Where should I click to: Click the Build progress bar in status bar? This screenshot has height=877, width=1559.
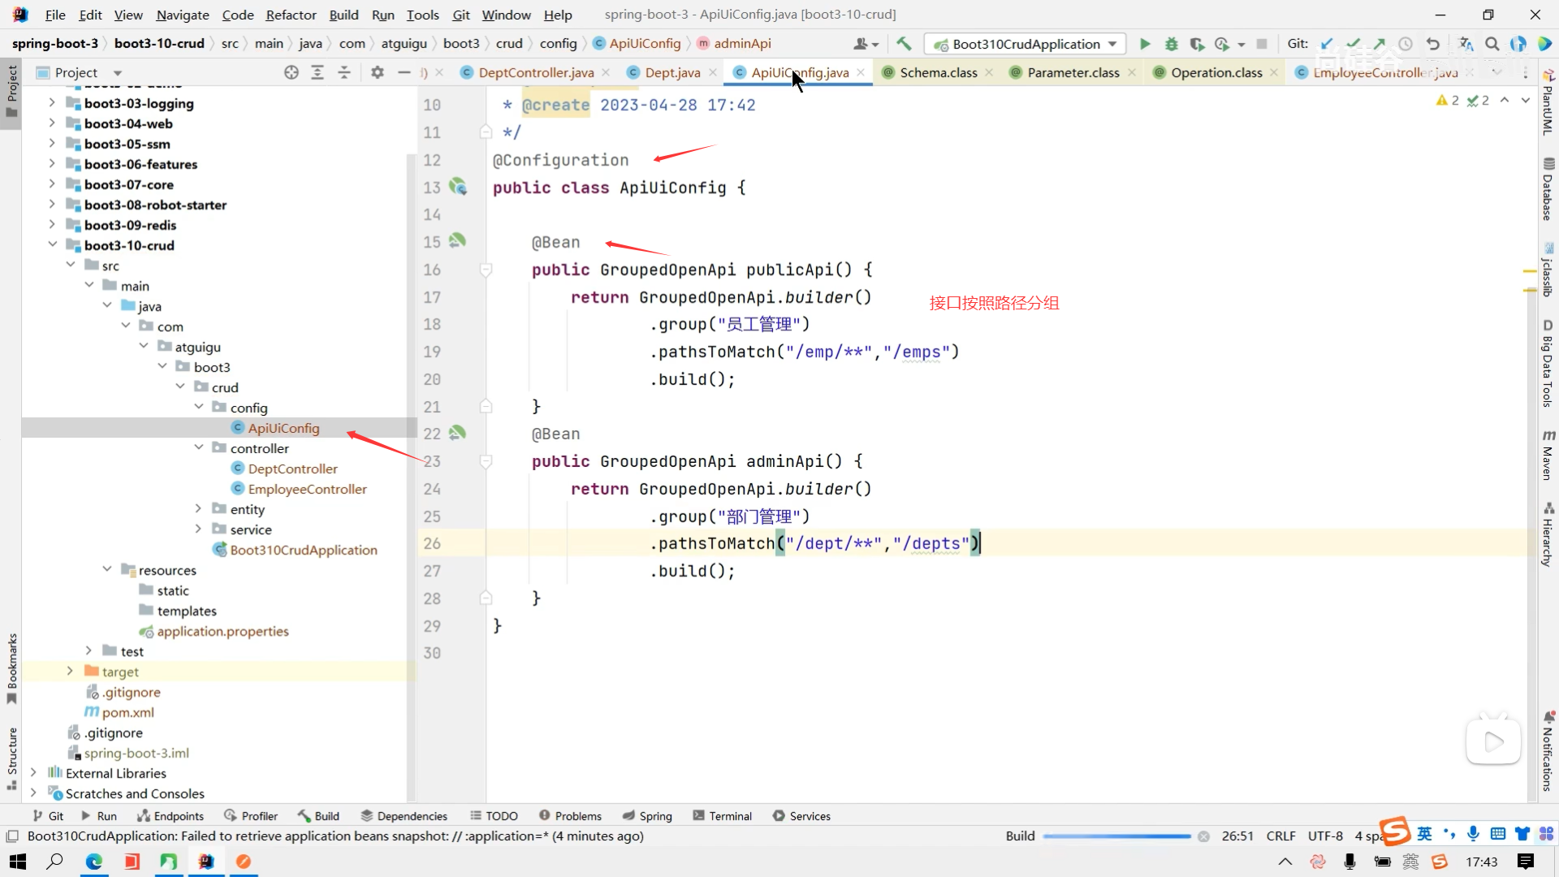pyautogui.click(x=1116, y=836)
